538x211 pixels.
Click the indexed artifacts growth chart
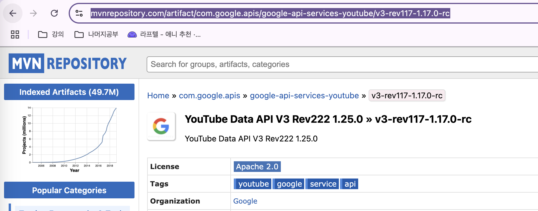point(69,140)
